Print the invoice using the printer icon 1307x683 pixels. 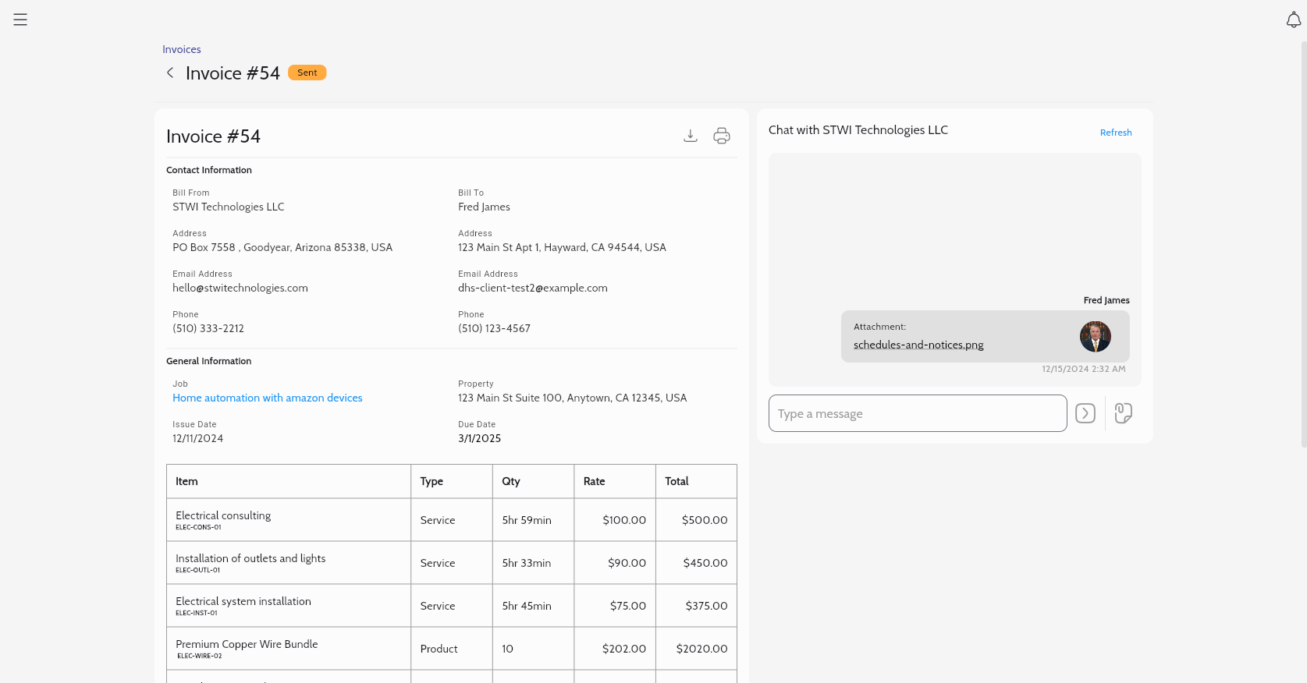(x=722, y=136)
